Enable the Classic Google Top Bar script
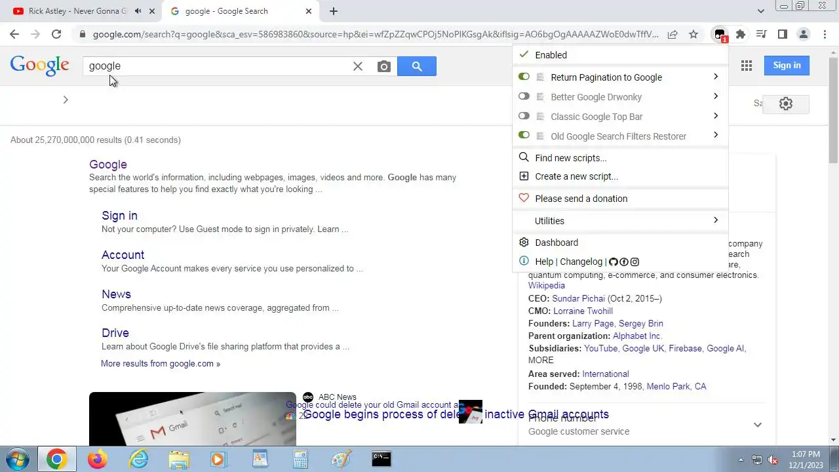Viewport: 839px width, 472px height. click(524, 116)
